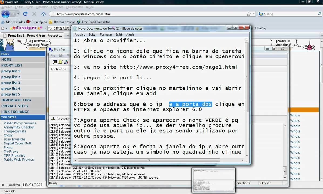Click Proxifier proxification rules toolbar icon

coord(60,62)
